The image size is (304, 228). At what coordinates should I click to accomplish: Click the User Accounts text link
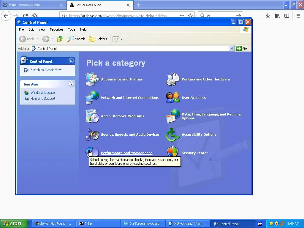(194, 98)
